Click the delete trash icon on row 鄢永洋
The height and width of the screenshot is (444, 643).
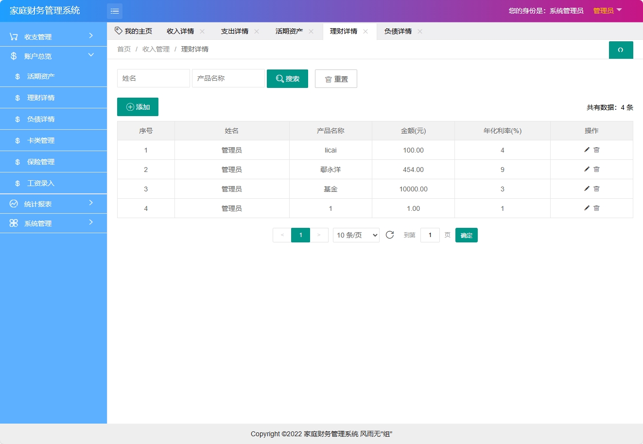(596, 169)
